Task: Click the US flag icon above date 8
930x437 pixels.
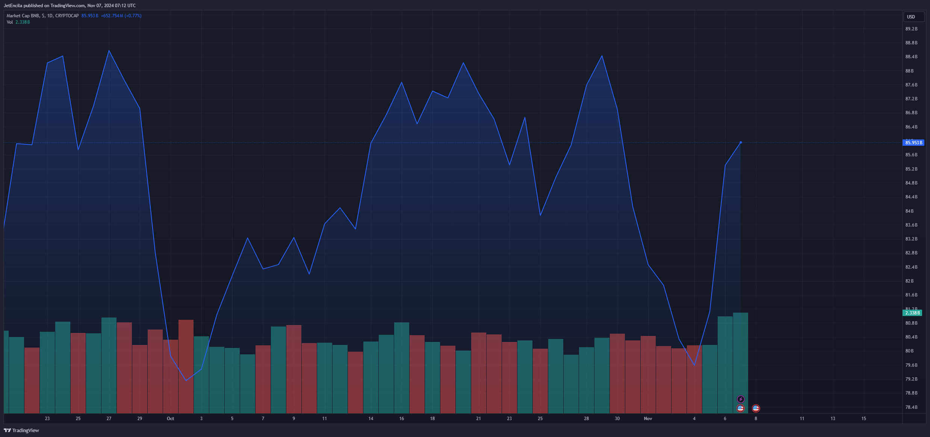Action: point(756,408)
